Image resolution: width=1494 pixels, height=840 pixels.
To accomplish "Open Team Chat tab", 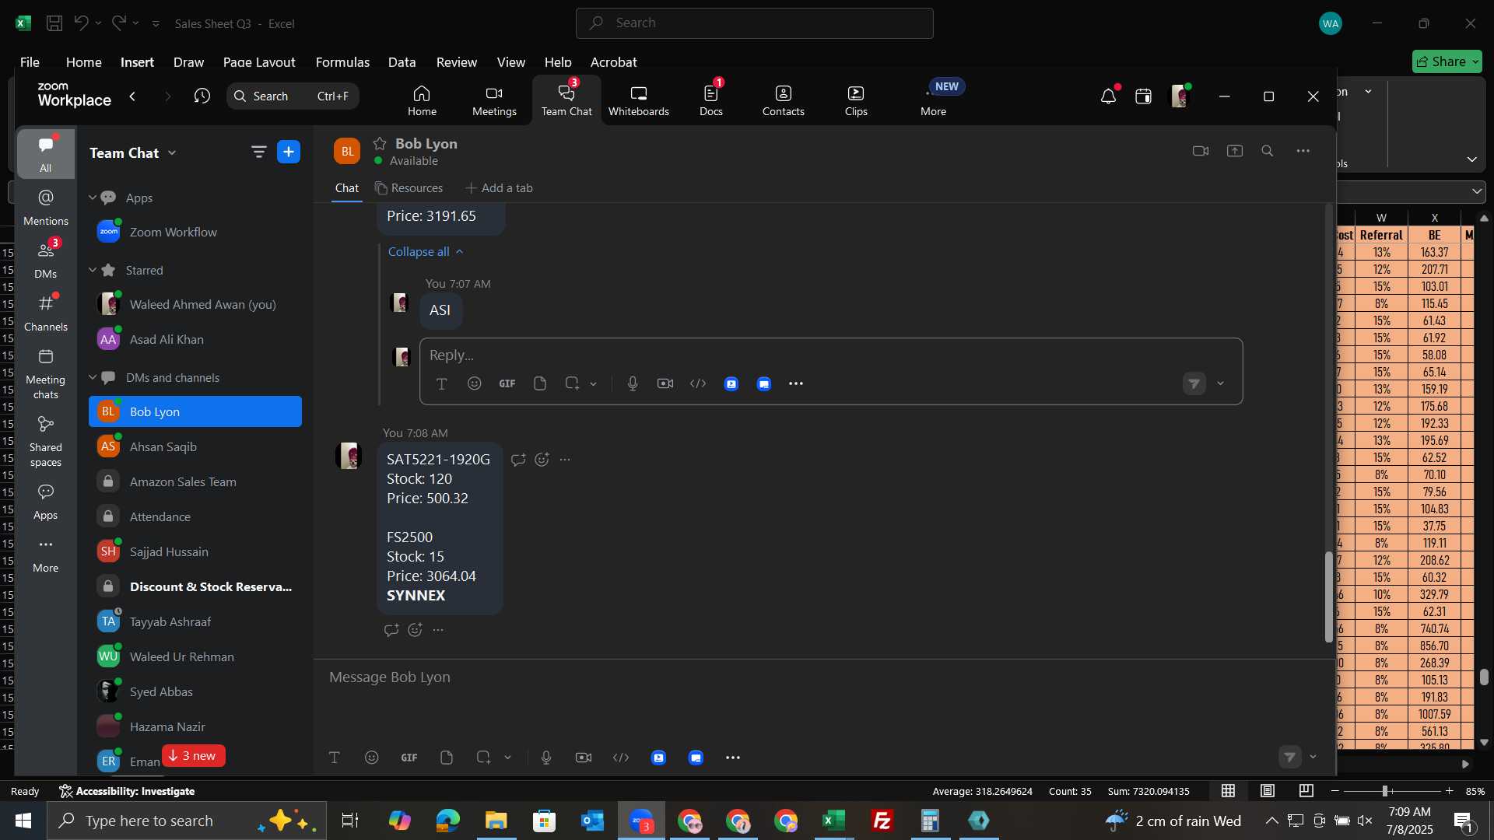I will point(566,101).
